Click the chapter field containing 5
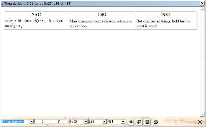The height and width of the screenshot is (127, 206). [42, 122]
